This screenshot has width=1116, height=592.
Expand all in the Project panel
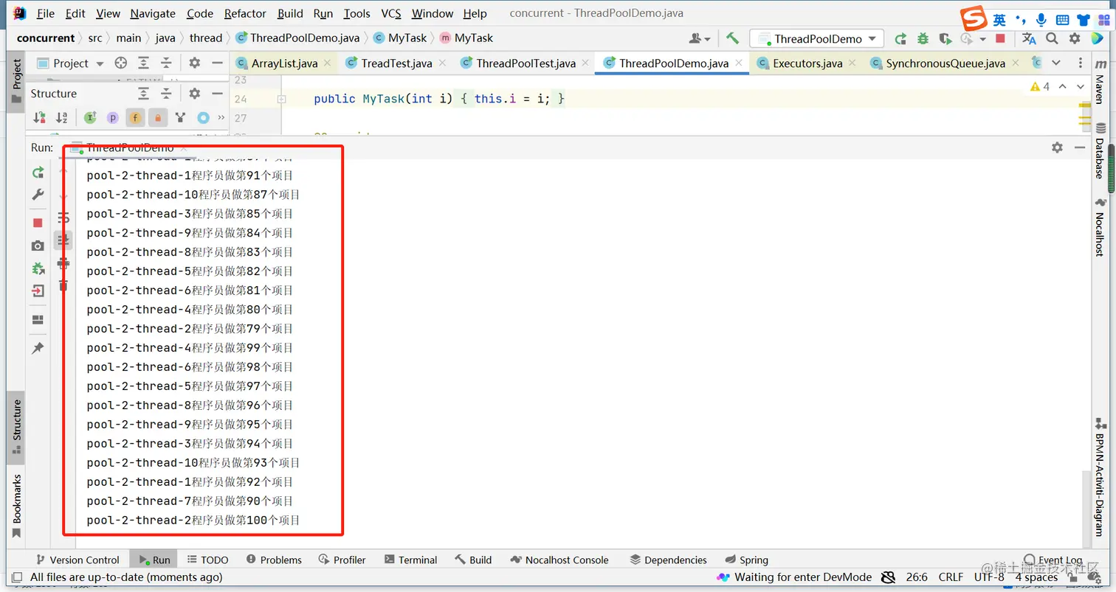(x=144, y=63)
